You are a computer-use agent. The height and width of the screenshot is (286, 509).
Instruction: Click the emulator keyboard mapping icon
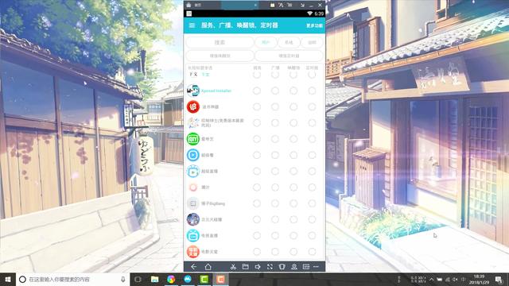point(305,267)
